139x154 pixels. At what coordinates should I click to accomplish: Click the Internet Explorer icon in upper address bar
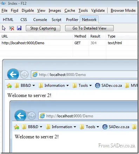pos(35,74)
